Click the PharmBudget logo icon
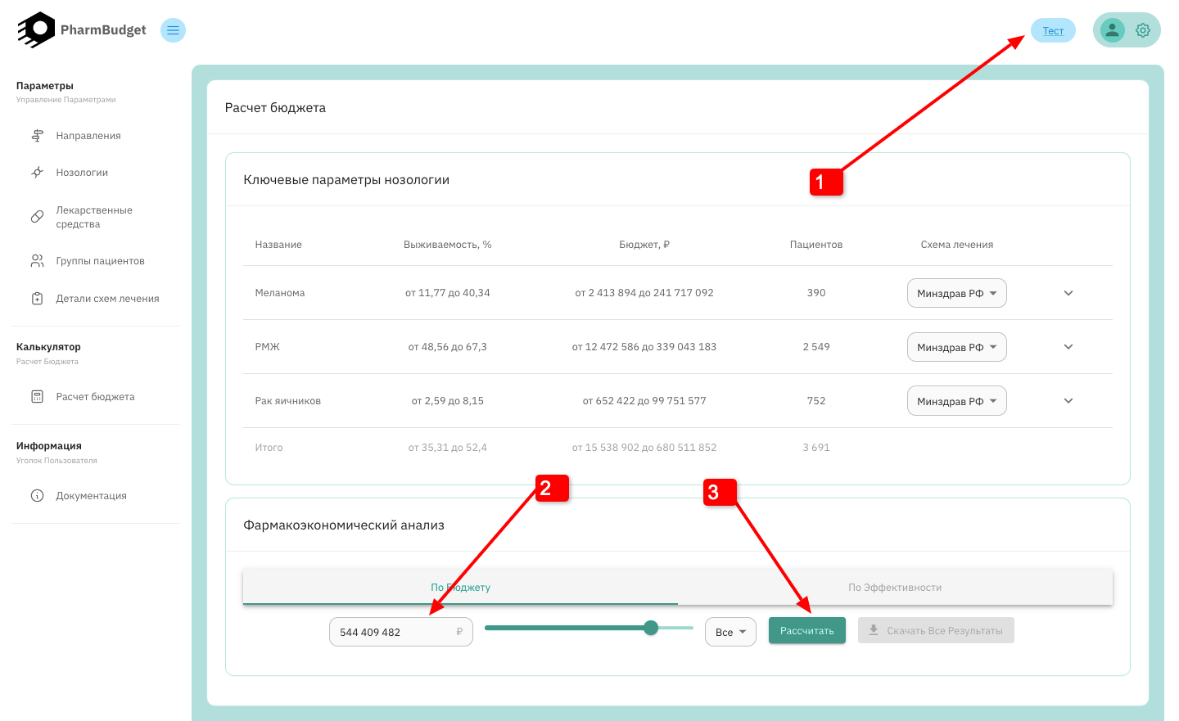The height and width of the screenshot is (721, 1179). click(36, 30)
